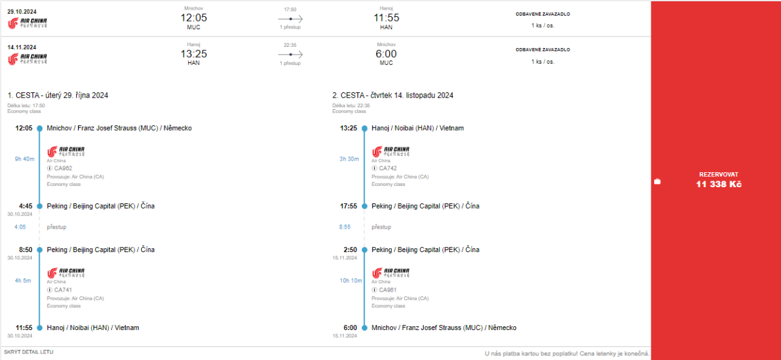
Task: Click Air China logo in the 14.11.2024 summary row
Action: click(x=27, y=59)
